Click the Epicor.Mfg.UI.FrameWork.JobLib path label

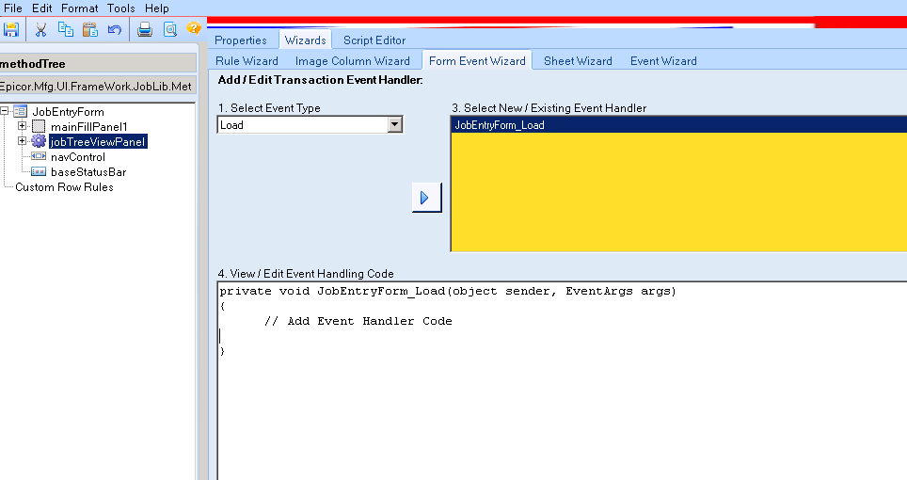click(x=99, y=86)
